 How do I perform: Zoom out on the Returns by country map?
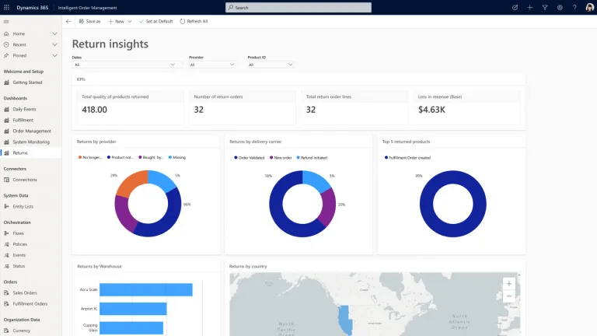point(508,296)
